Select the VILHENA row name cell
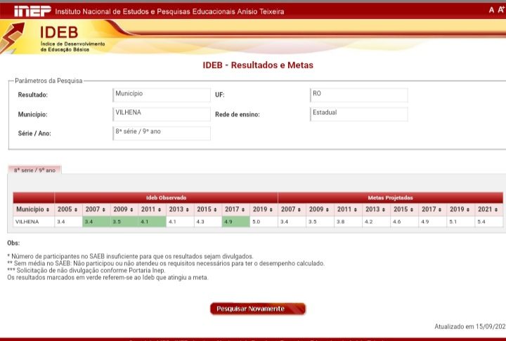The height and width of the screenshot is (341, 506). click(x=33, y=222)
